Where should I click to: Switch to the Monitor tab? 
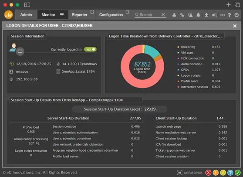(x=48, y=15)
